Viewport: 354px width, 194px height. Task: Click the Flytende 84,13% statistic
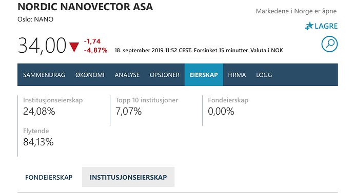[x=38, y=137]
